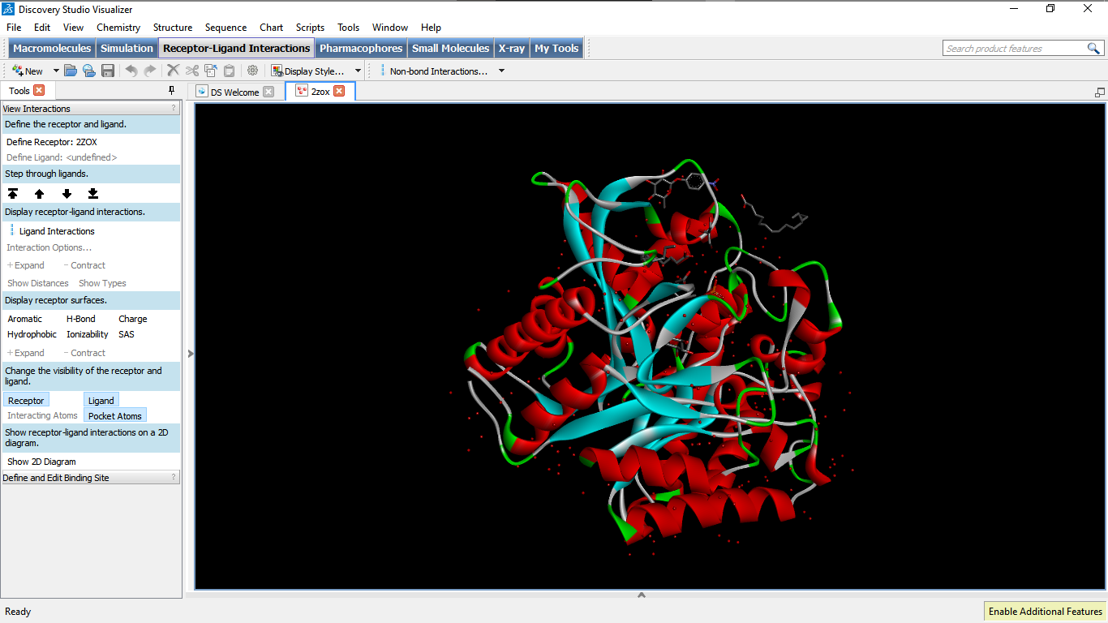The image size is (1108, 623).
Task: Click the Preferences gear icon
Action: [252, 71]
